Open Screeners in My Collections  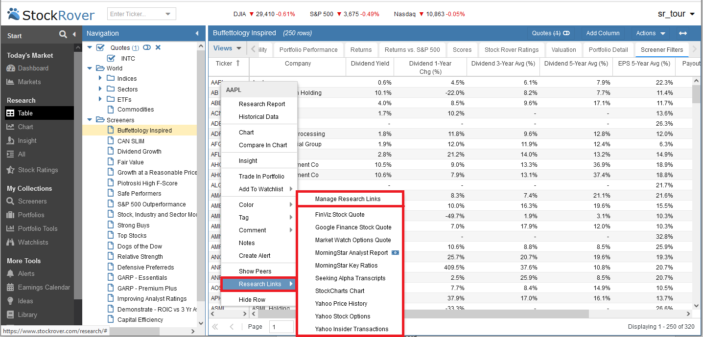[x=32, y=201]
